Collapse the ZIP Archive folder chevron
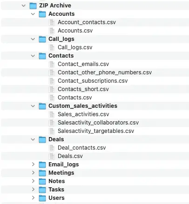 coord(24,6)
